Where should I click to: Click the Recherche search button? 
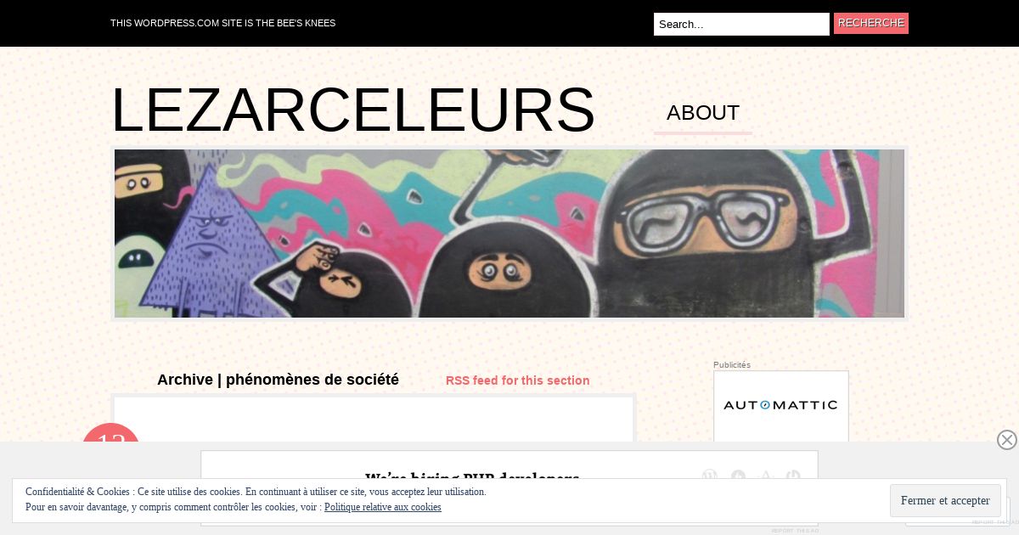tap(871, 23)
